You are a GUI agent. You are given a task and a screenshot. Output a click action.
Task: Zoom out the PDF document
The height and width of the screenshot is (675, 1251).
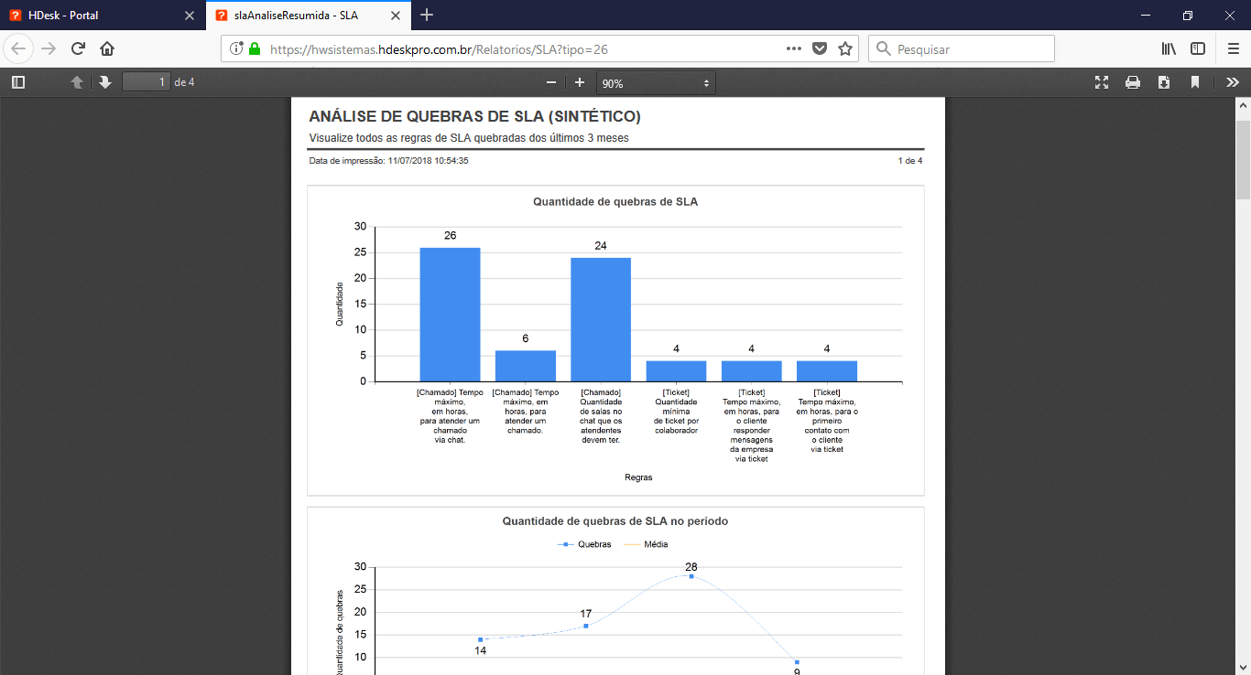pyautogui.click(x=551, y=82)
